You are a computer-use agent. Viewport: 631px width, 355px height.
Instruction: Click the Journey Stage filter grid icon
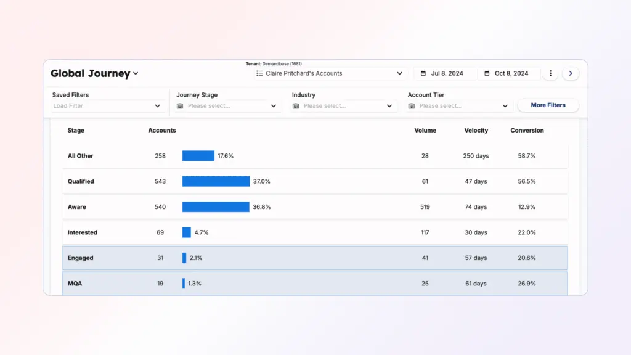point(180,106)
